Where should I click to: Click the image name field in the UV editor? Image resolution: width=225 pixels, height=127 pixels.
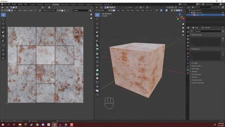[x=49, y=10]
